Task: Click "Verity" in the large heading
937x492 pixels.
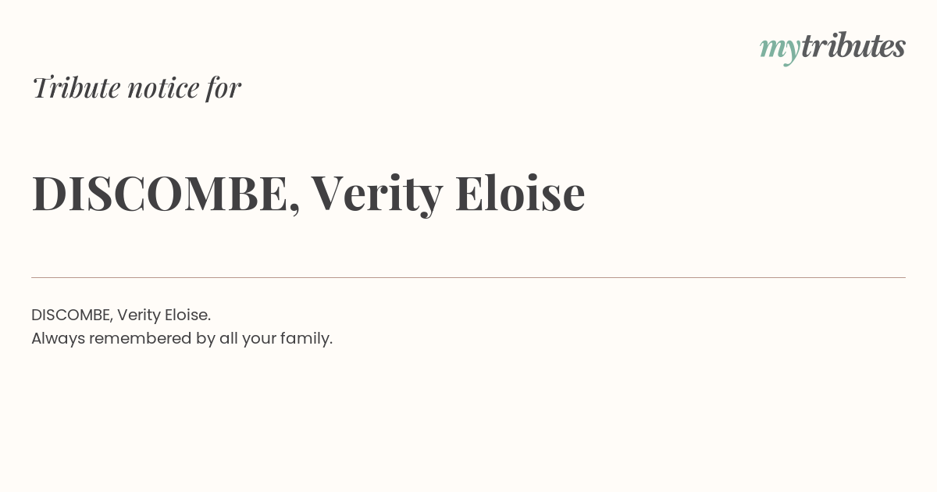Action: click(x=376, y=193)
